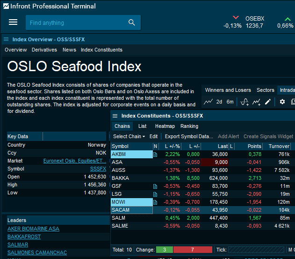The height and width of the screenshot is (259, 295).
Task: Click Export Symbol Data button
Action: 189,136
